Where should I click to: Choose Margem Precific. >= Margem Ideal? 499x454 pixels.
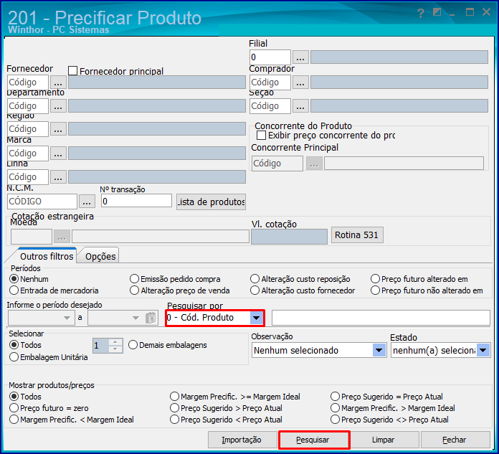pos(174,397)
